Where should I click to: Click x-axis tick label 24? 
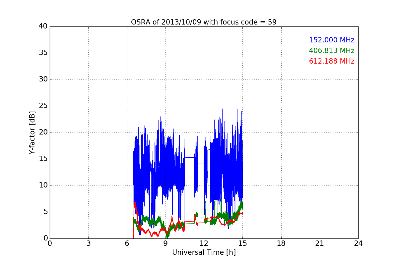click(x=358, y=243)
